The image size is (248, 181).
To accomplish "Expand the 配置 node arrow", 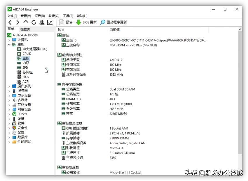I will point(9,133).
